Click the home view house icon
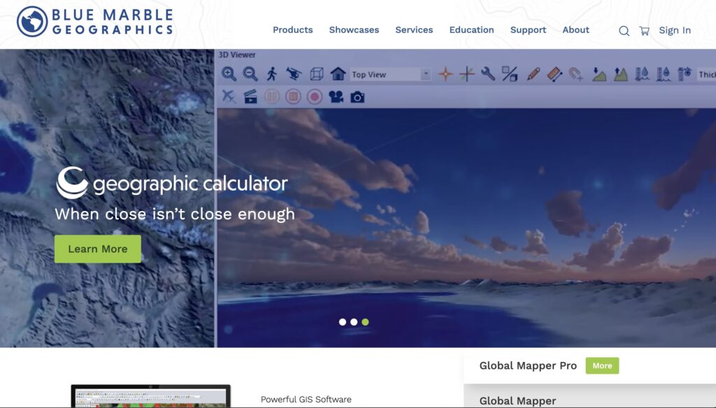Image resolution: width=716 pixels, height=408 pixels. tap(338, 74)
